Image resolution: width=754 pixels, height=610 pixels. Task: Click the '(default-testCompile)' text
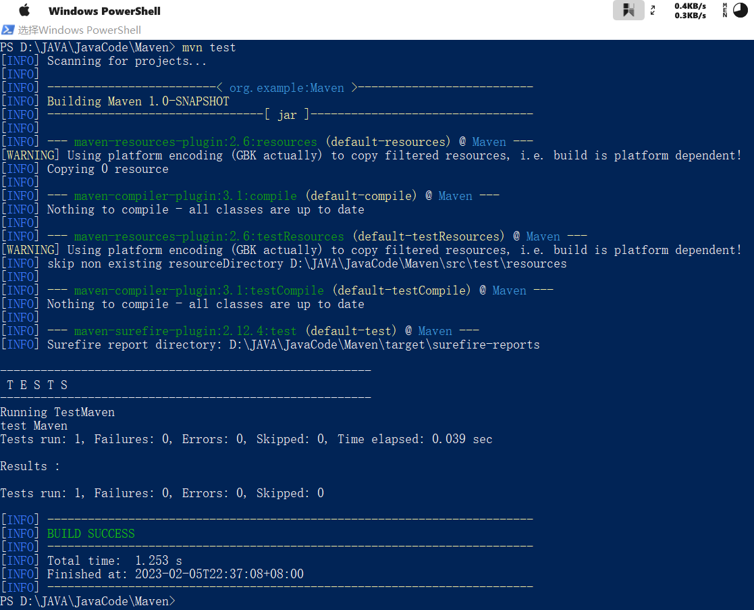point(402,290)
